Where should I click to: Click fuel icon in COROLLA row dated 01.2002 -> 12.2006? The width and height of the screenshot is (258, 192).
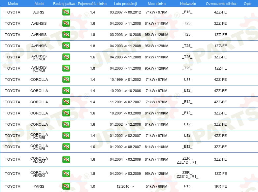[x=66, y=124]
